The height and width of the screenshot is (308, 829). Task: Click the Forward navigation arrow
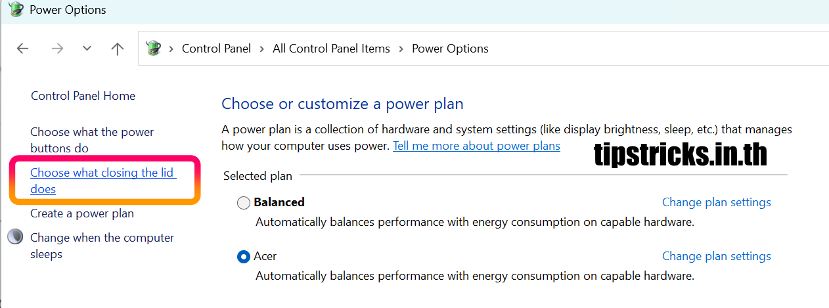[x=57, y=49]
